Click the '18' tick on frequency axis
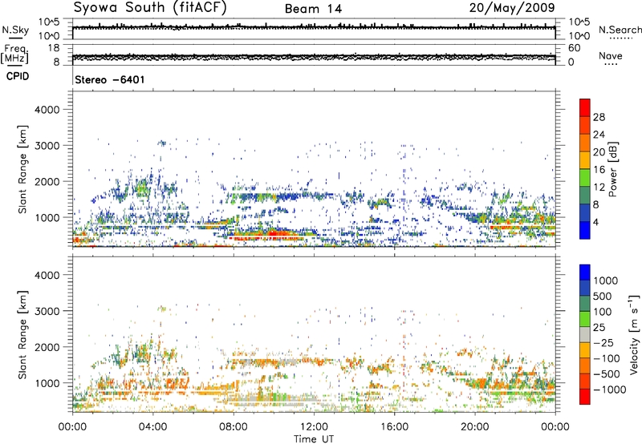This screenshot has width=642, height=444. click(x=54, y=48)
